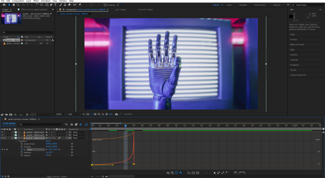Toggle the Snapping checkbox
325x178 pixels.
tap(105, 5)
